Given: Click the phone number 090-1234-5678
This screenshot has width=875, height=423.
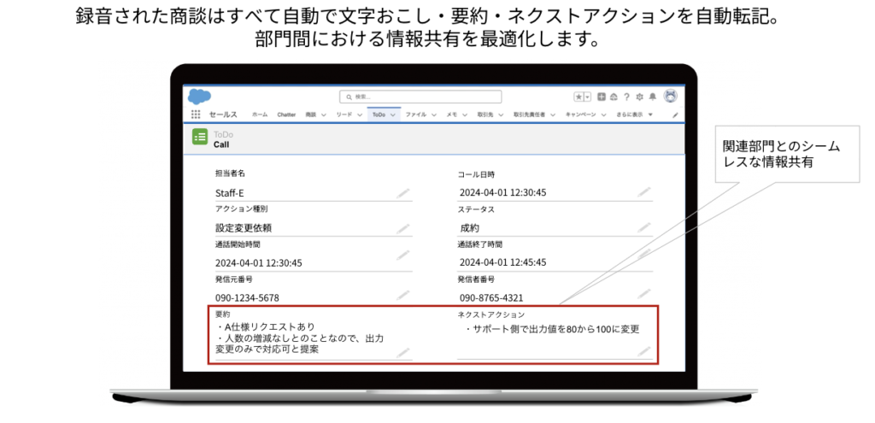Looking at the screenshot, I should pyautogui.click(x=247, y=298).
